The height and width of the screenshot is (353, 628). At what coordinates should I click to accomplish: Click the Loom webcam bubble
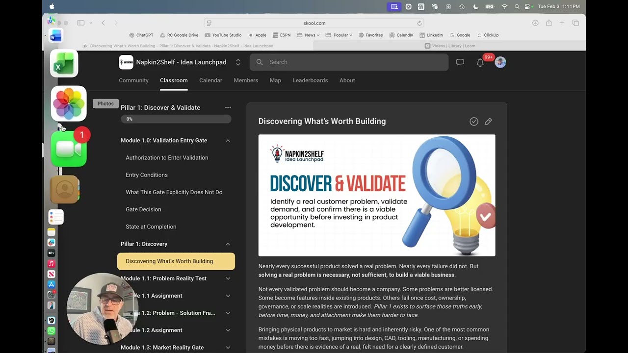point(102,309)
